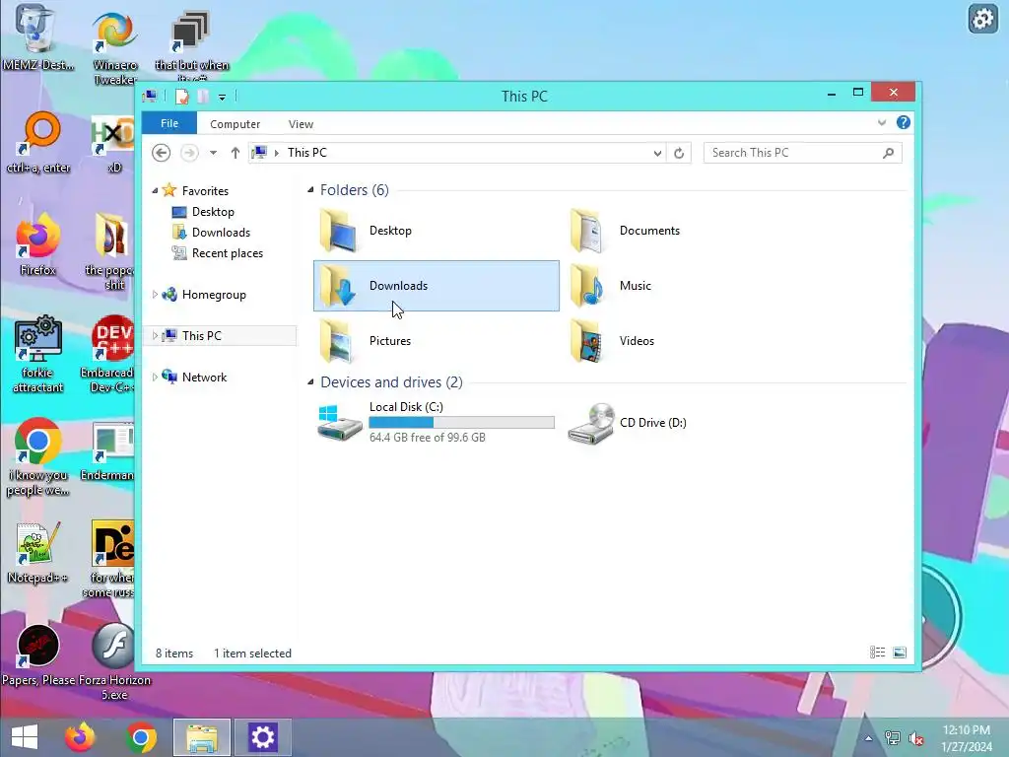This screenshot has height=757, width=1009.
Task: Select Homegroup in navigation pane
Action: (214, 294)
